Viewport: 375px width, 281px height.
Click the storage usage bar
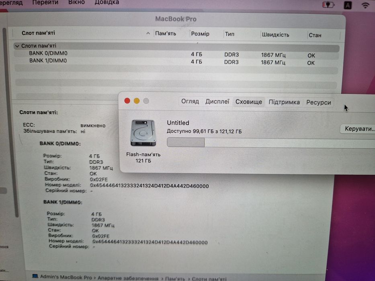(x=271, y=143)
